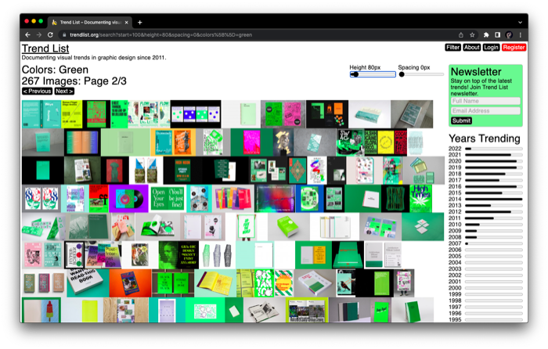Open the mint rectangle on black thumbnail

pos(42,171)
